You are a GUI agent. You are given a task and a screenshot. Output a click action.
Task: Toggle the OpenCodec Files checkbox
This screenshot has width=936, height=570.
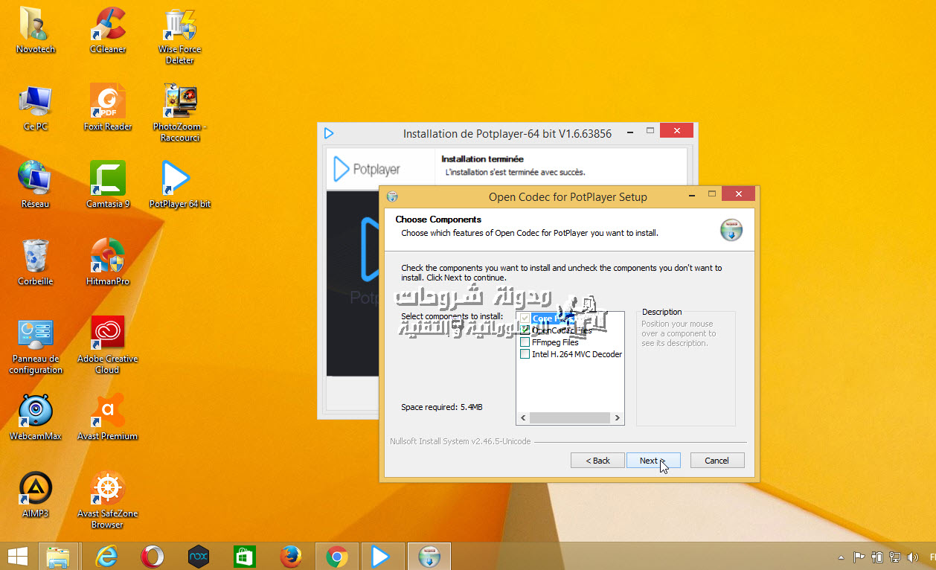525,330
